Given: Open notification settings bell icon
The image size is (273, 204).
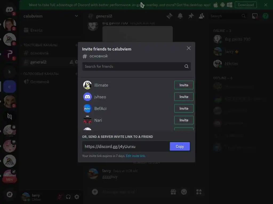Looking at the screenshot, I should tap(180, 16).
